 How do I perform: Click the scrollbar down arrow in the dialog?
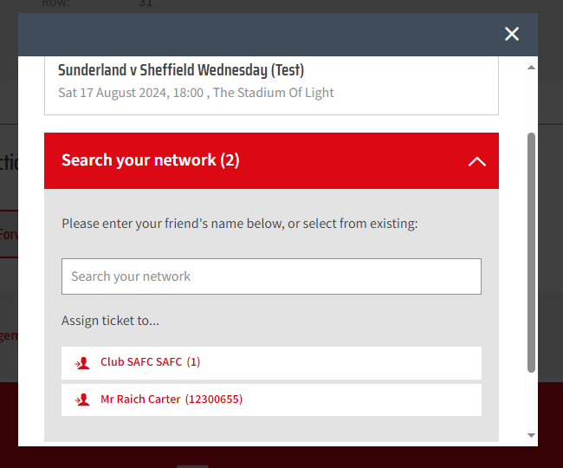tap(532, 435)
